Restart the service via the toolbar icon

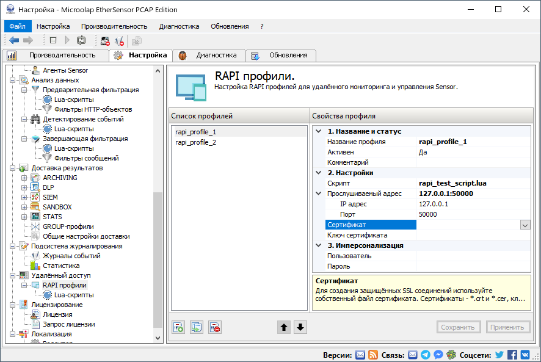point(81,40)
